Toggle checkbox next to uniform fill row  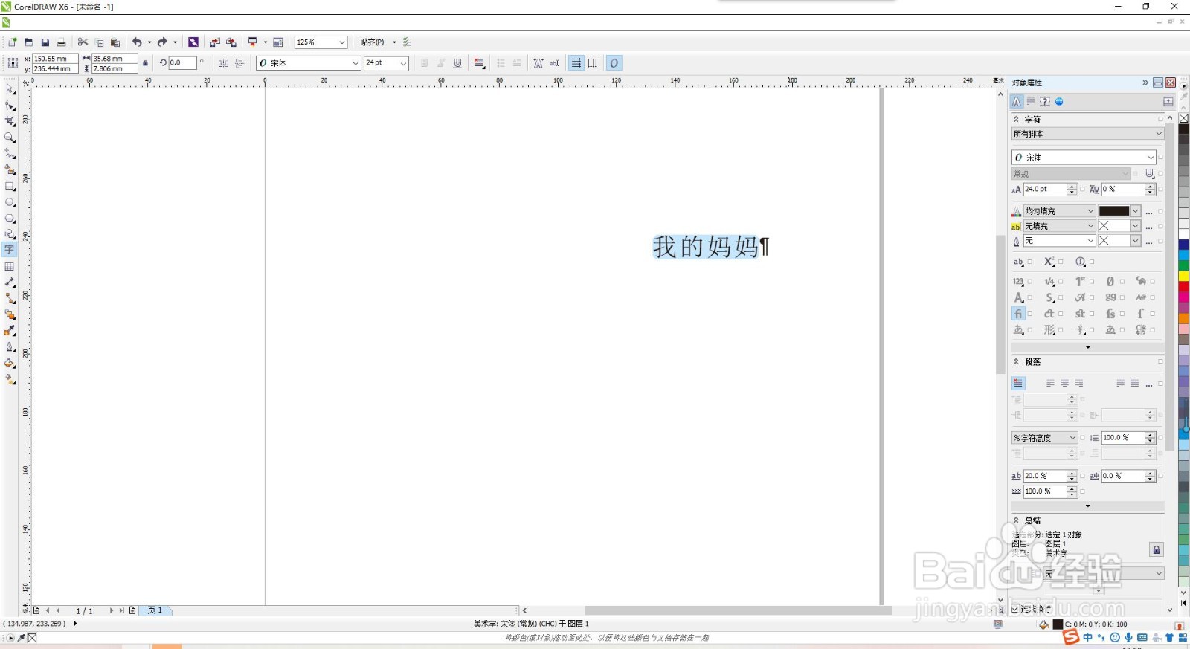(1160, 211)
